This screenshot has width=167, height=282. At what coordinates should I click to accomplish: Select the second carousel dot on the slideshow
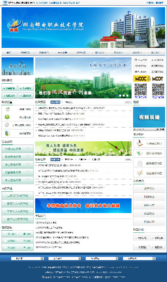coord(120,96)
